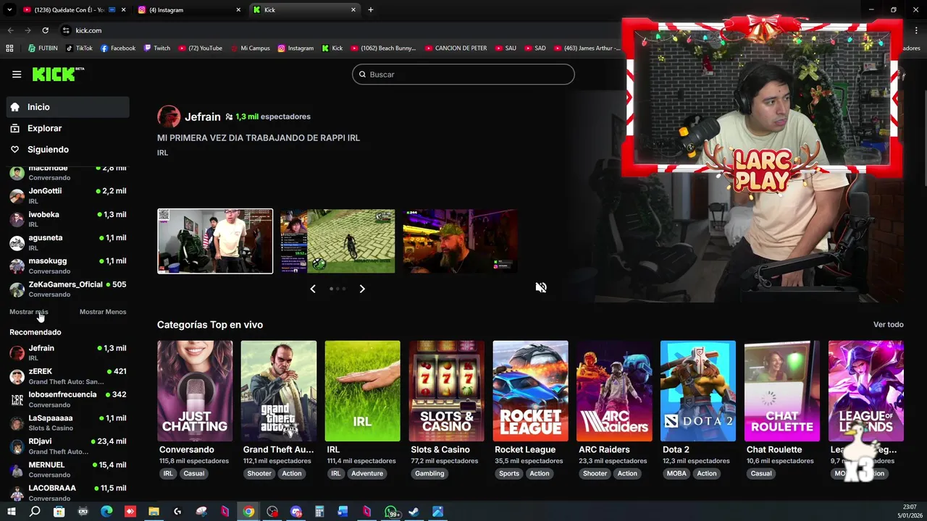The height and width of the screenshot is (521, 927).
Task: Open Explorar in sidebar
Action: (68, 128)
